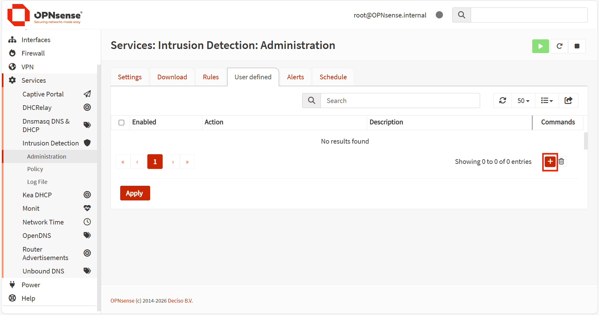Toggle the select-all checkbox in table header
This screenshot has height=315, width=599.
[121, 123]
